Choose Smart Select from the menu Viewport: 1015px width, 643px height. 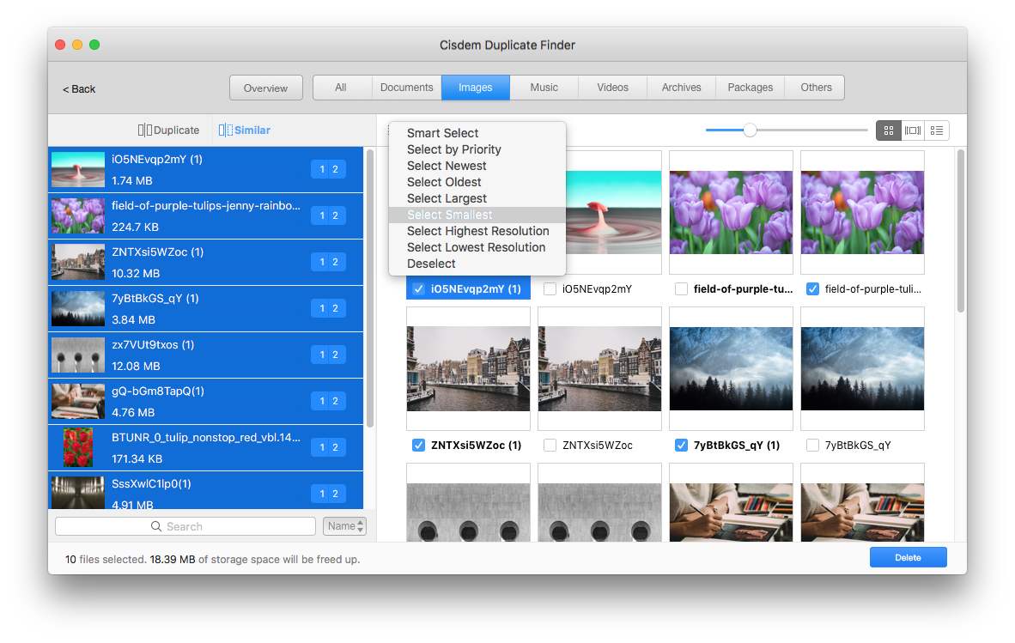tap(477, 133)
